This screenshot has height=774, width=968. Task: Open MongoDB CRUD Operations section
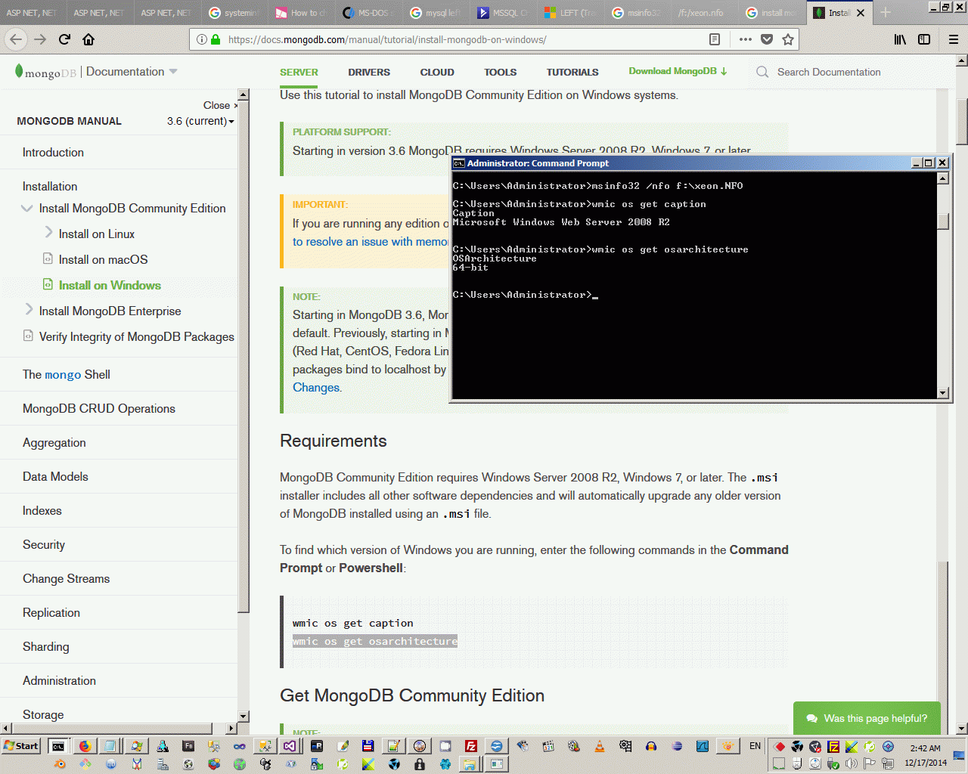click(99, 408)
